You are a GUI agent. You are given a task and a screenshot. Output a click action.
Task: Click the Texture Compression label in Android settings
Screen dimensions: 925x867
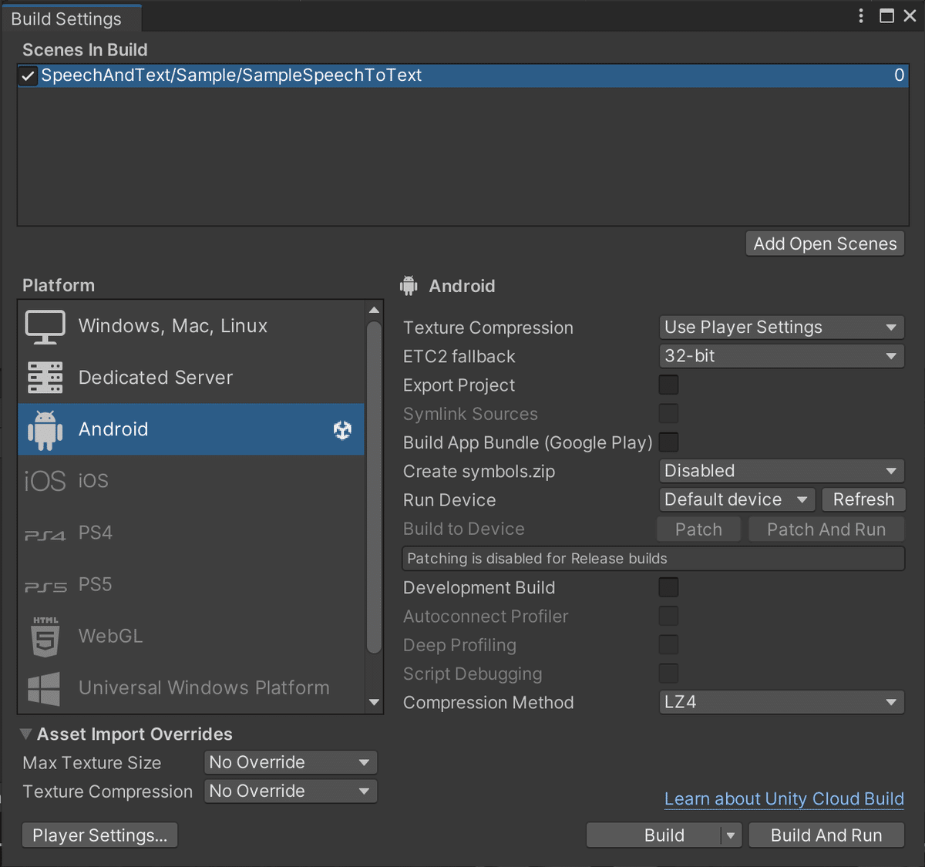(488, 328)
